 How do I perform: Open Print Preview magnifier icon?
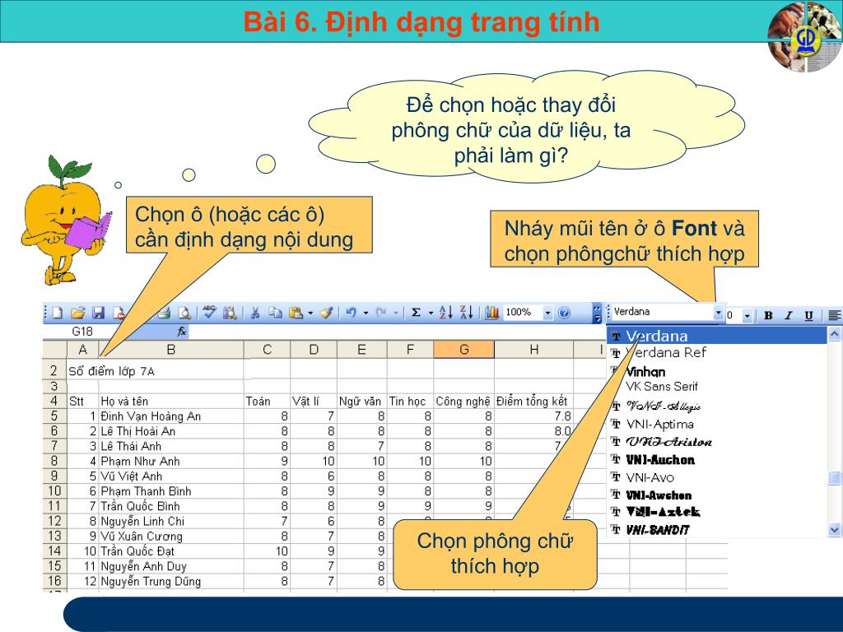tap(184, 313)
